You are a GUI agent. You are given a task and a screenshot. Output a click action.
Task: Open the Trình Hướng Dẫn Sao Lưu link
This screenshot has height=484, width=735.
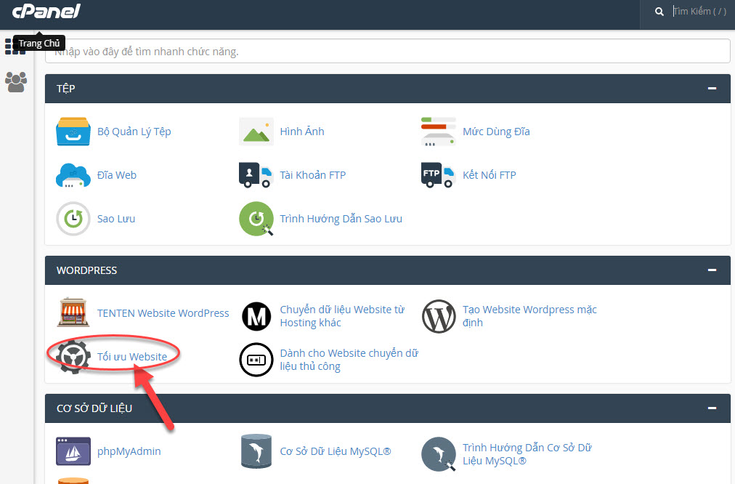341,219
